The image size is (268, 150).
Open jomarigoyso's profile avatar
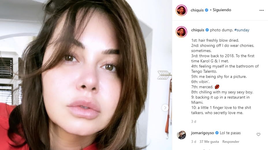(x=181, y=135)
